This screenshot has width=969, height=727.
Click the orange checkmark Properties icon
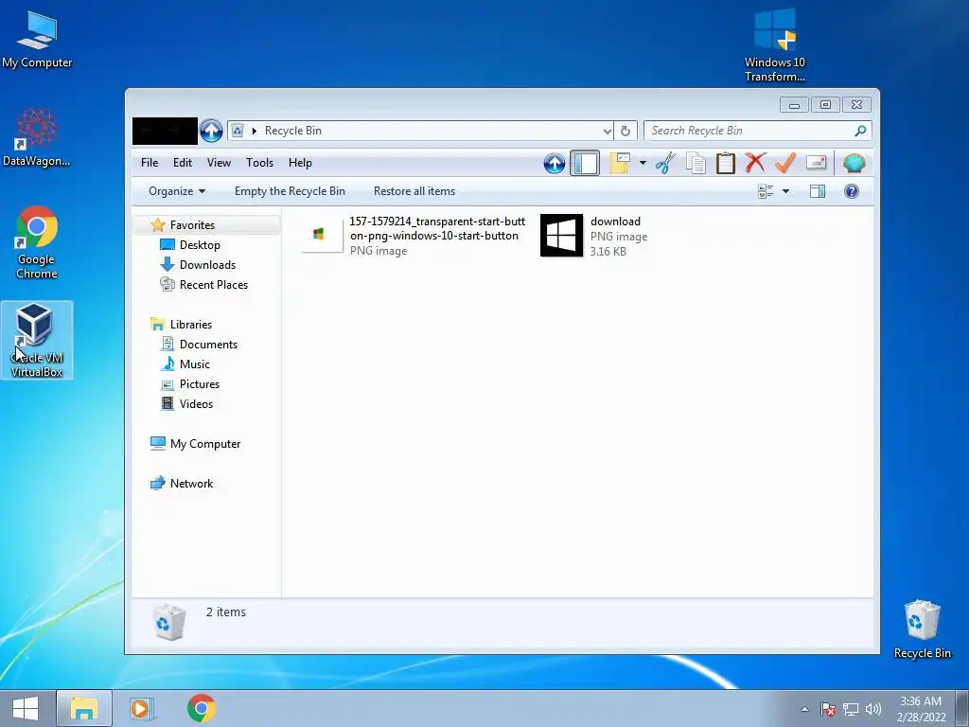[784, 163]
